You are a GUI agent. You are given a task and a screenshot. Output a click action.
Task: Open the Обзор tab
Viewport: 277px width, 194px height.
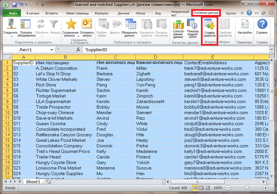coord(140,13)
